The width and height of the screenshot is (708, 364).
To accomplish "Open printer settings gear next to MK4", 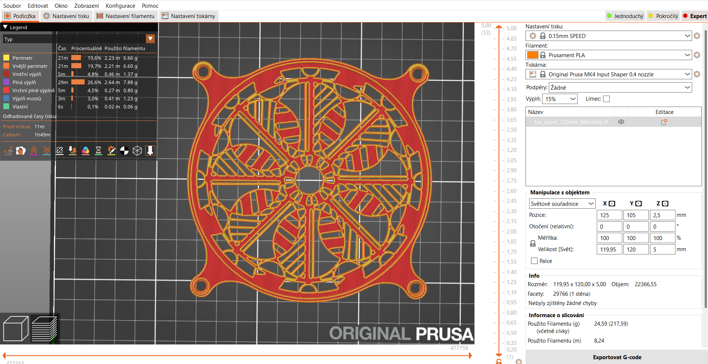I will 697,74.
